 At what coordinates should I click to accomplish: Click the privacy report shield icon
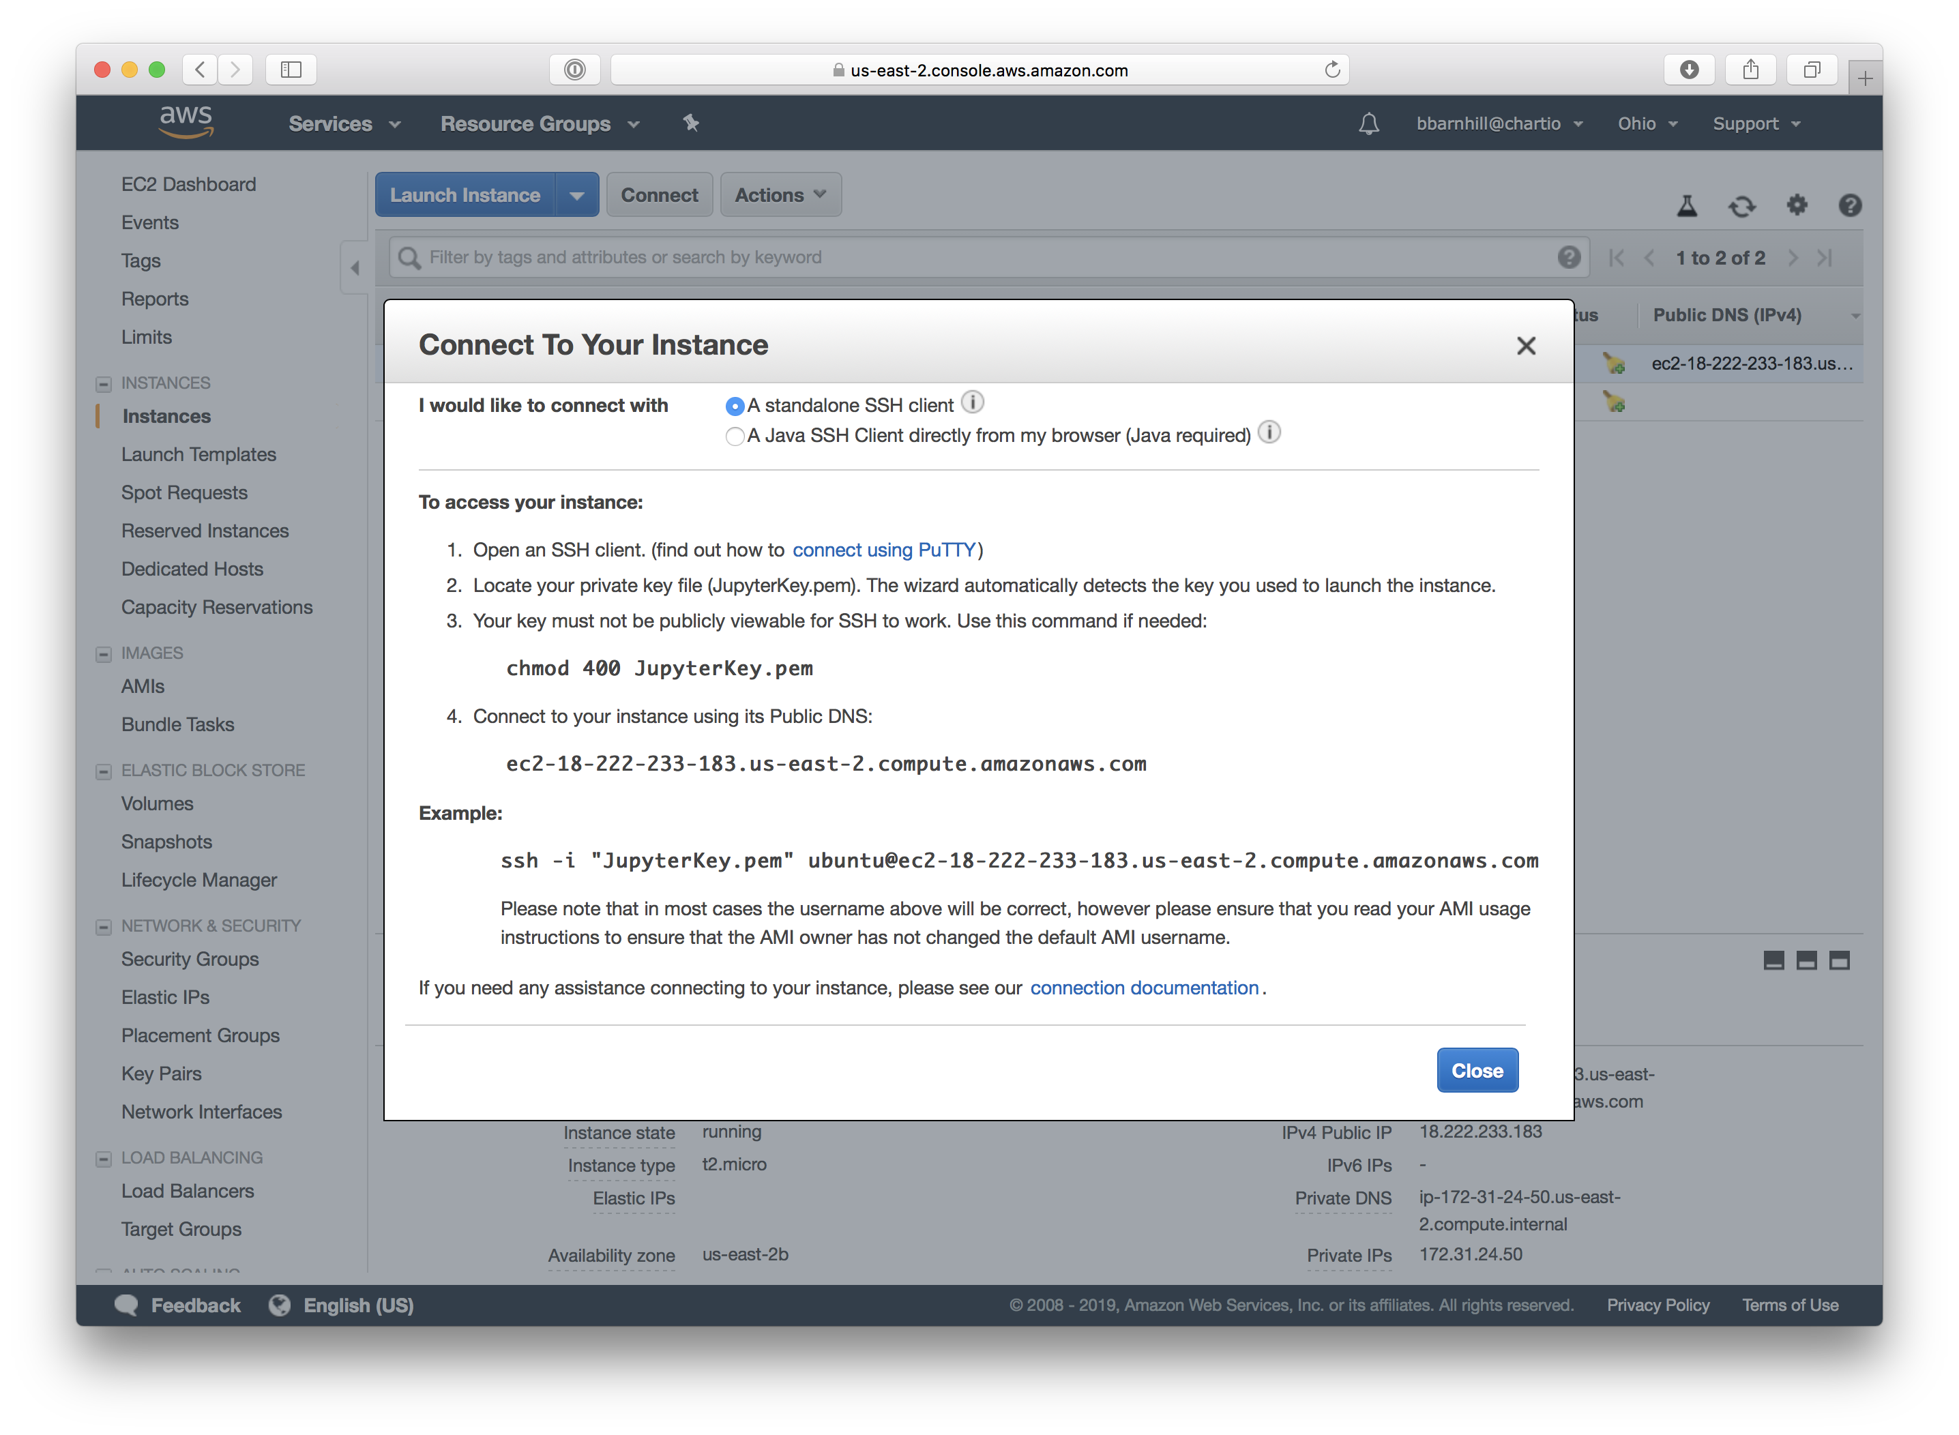tap(574, 70)
